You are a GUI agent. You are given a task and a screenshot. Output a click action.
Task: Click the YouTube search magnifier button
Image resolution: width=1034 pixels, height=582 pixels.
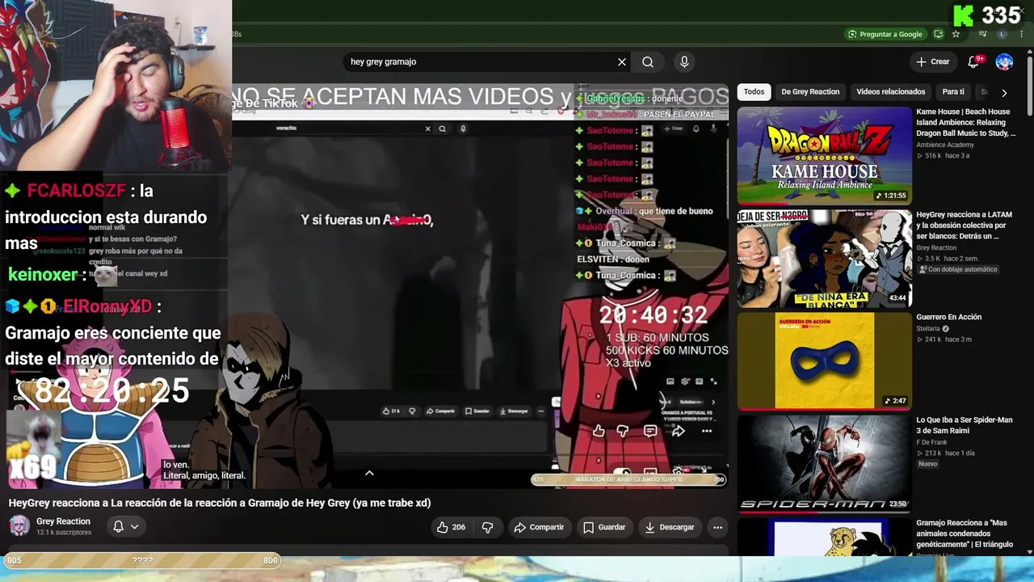[648, 61]
